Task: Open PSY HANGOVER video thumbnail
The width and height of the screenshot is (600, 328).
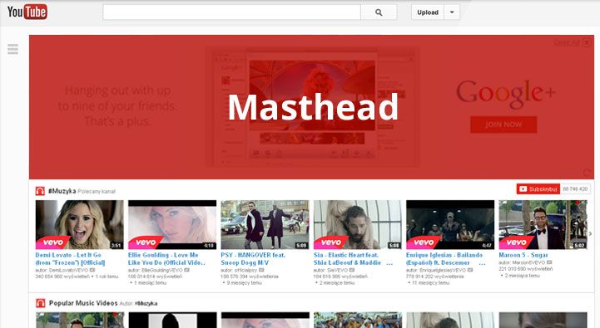Action: (265, 224)
